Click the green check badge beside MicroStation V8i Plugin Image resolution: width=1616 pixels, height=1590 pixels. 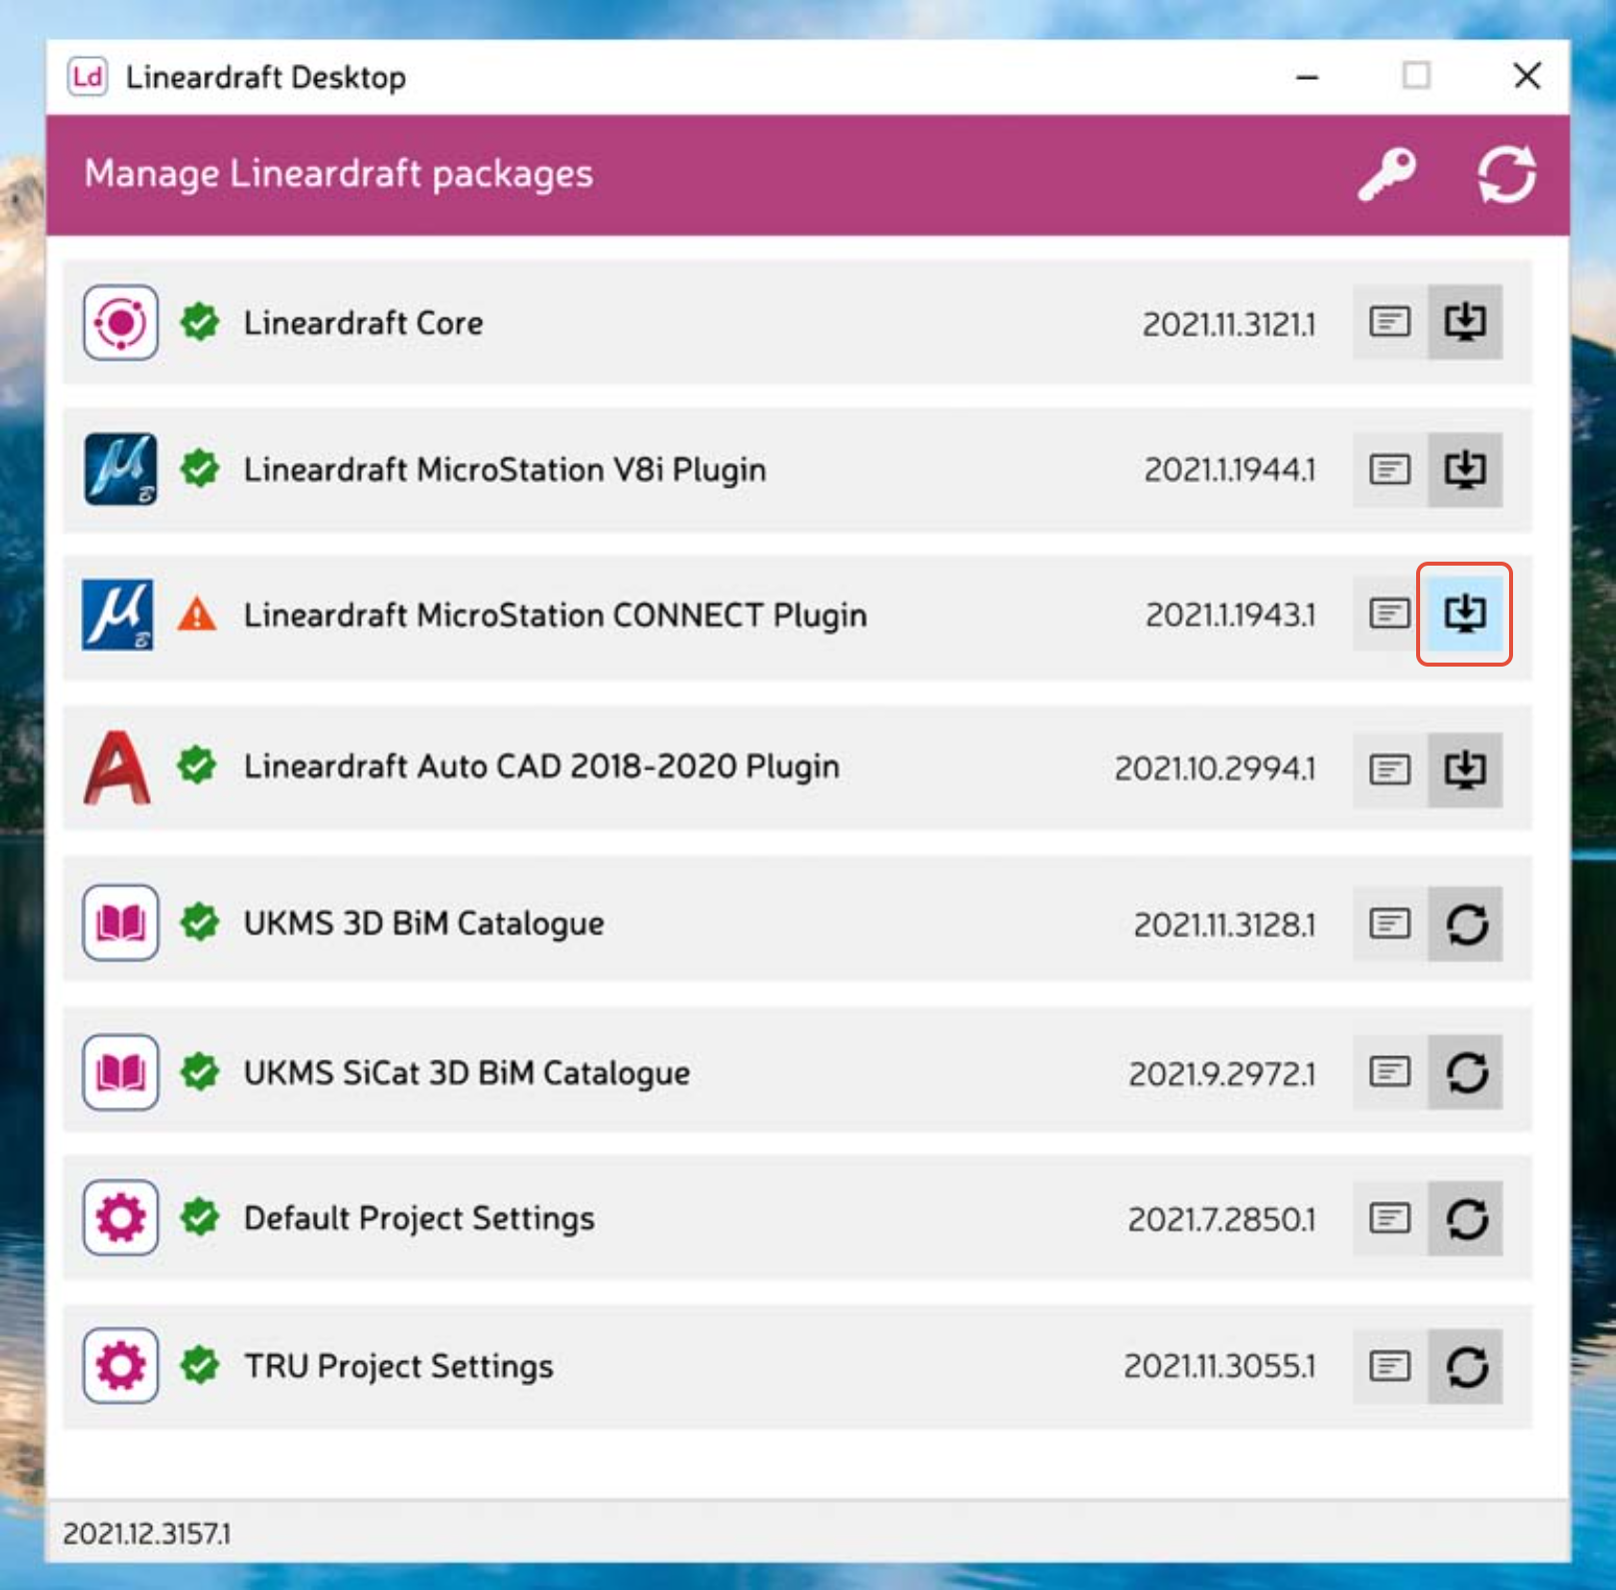200,468
